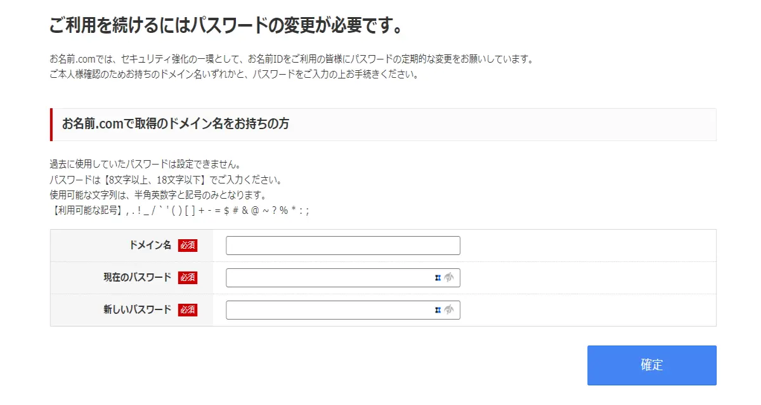
Task: Click the red 必須 badge next to 現在のパスワード
Action: pos(188,277)
